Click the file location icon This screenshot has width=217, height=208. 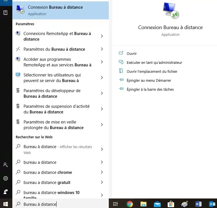pyautogui.click(x=121, y=71)
